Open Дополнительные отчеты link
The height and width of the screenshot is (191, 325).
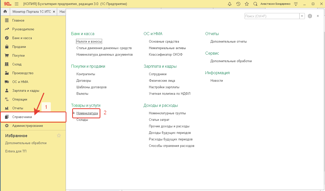click(229, 42)
